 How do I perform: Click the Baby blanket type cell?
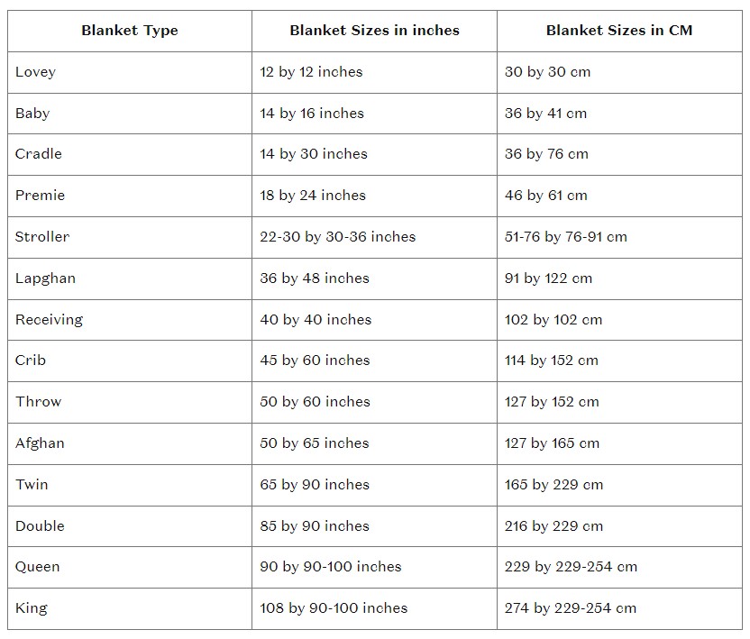point(32,114)
